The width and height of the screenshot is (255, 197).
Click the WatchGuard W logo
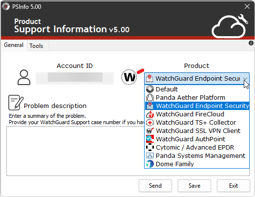click(132, 77)
